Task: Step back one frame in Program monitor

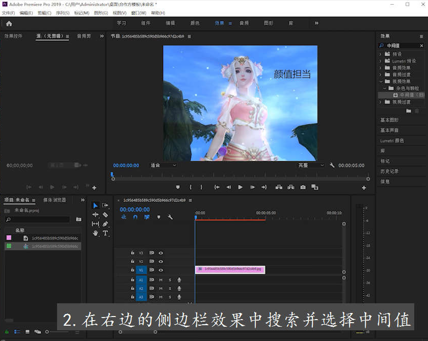Action: pos(228,187)
